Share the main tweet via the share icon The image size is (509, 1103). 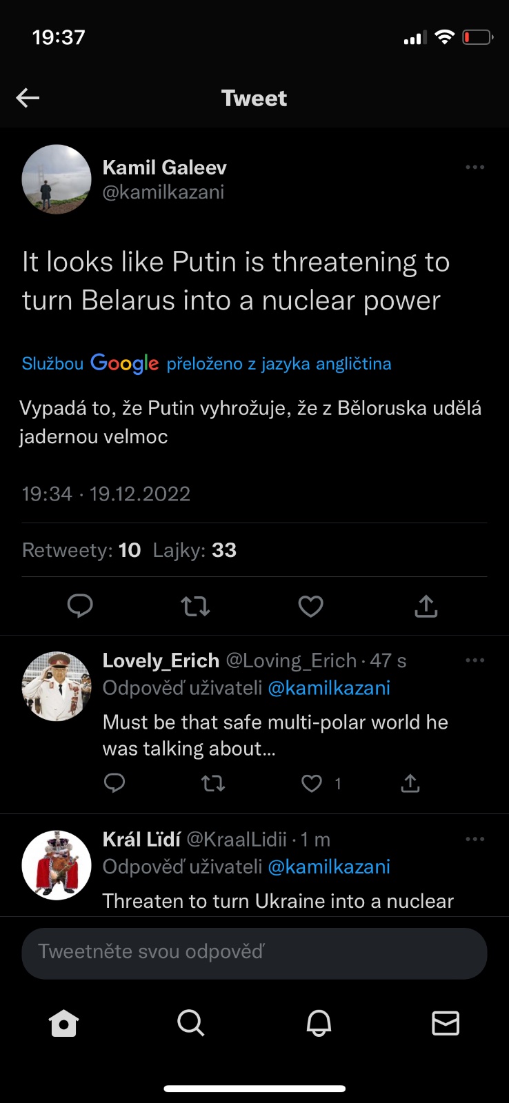[x=426, y=606]
